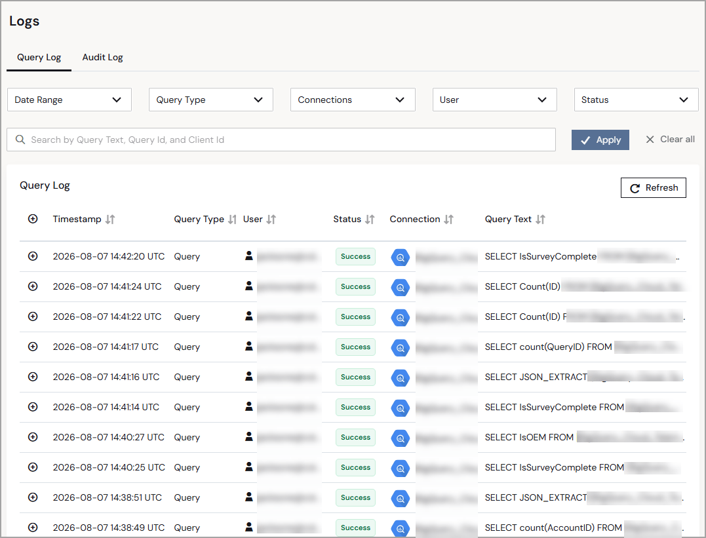Click BigQuery connection icon in 14:40:25 row
Screen dimensions: 706x538
coord(401,469)
